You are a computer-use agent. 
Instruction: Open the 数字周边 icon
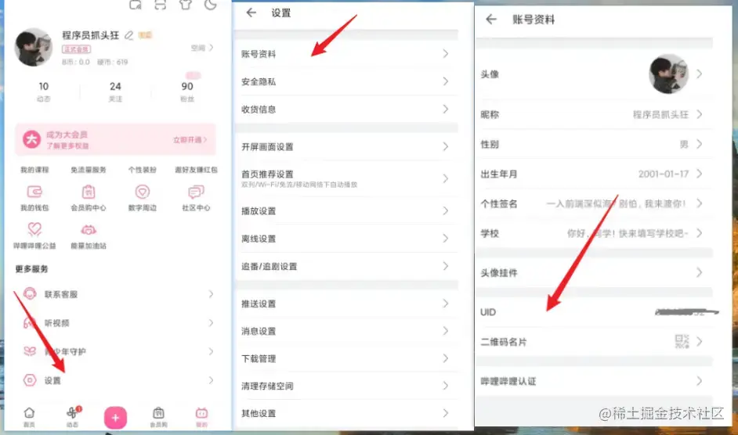click(142, 192)
